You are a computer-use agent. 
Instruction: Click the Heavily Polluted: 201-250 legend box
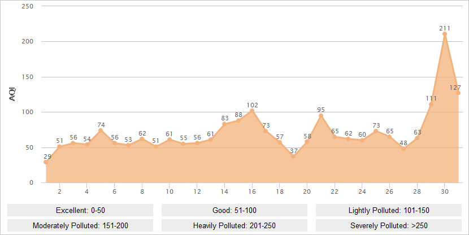point(234,225)
